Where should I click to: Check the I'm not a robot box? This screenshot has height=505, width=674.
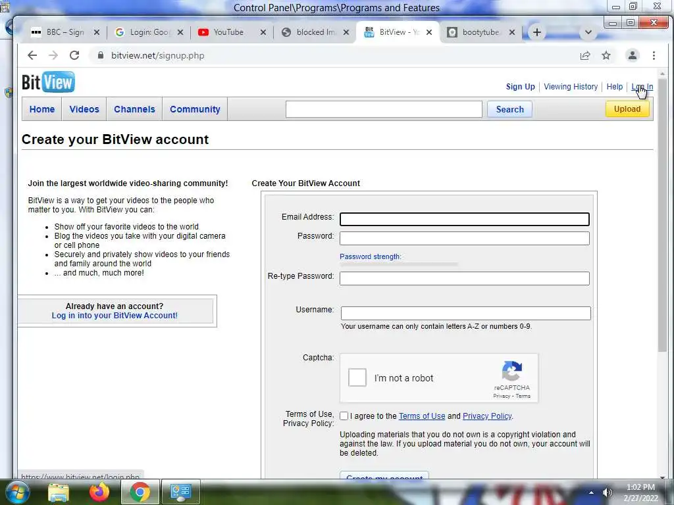coord(357,377)
